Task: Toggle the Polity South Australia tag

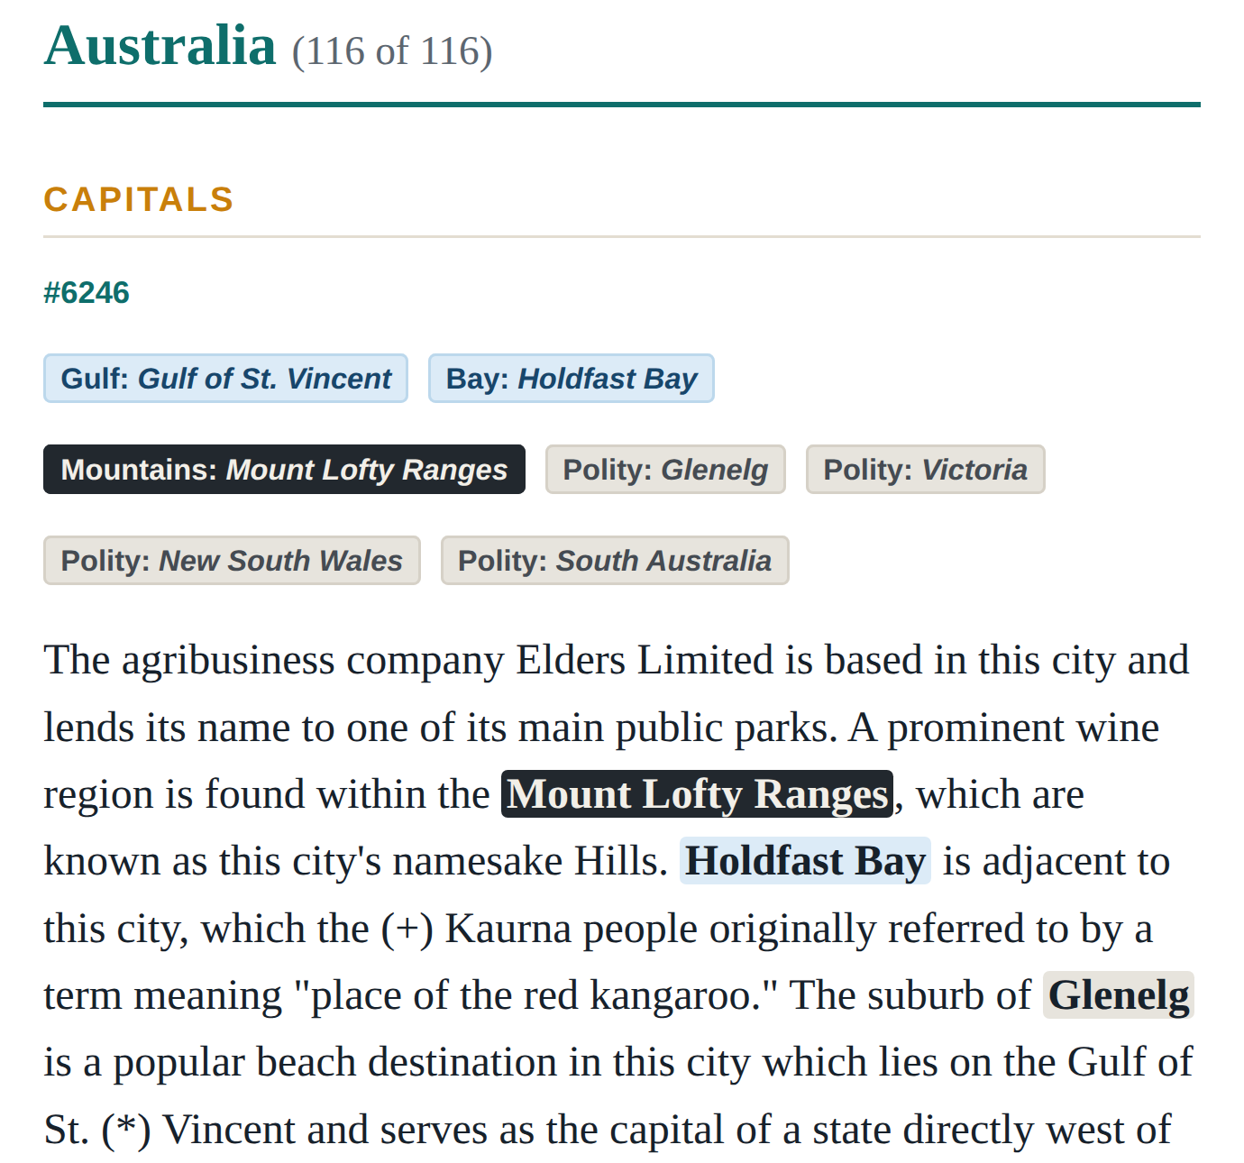Action: [615, 561]
